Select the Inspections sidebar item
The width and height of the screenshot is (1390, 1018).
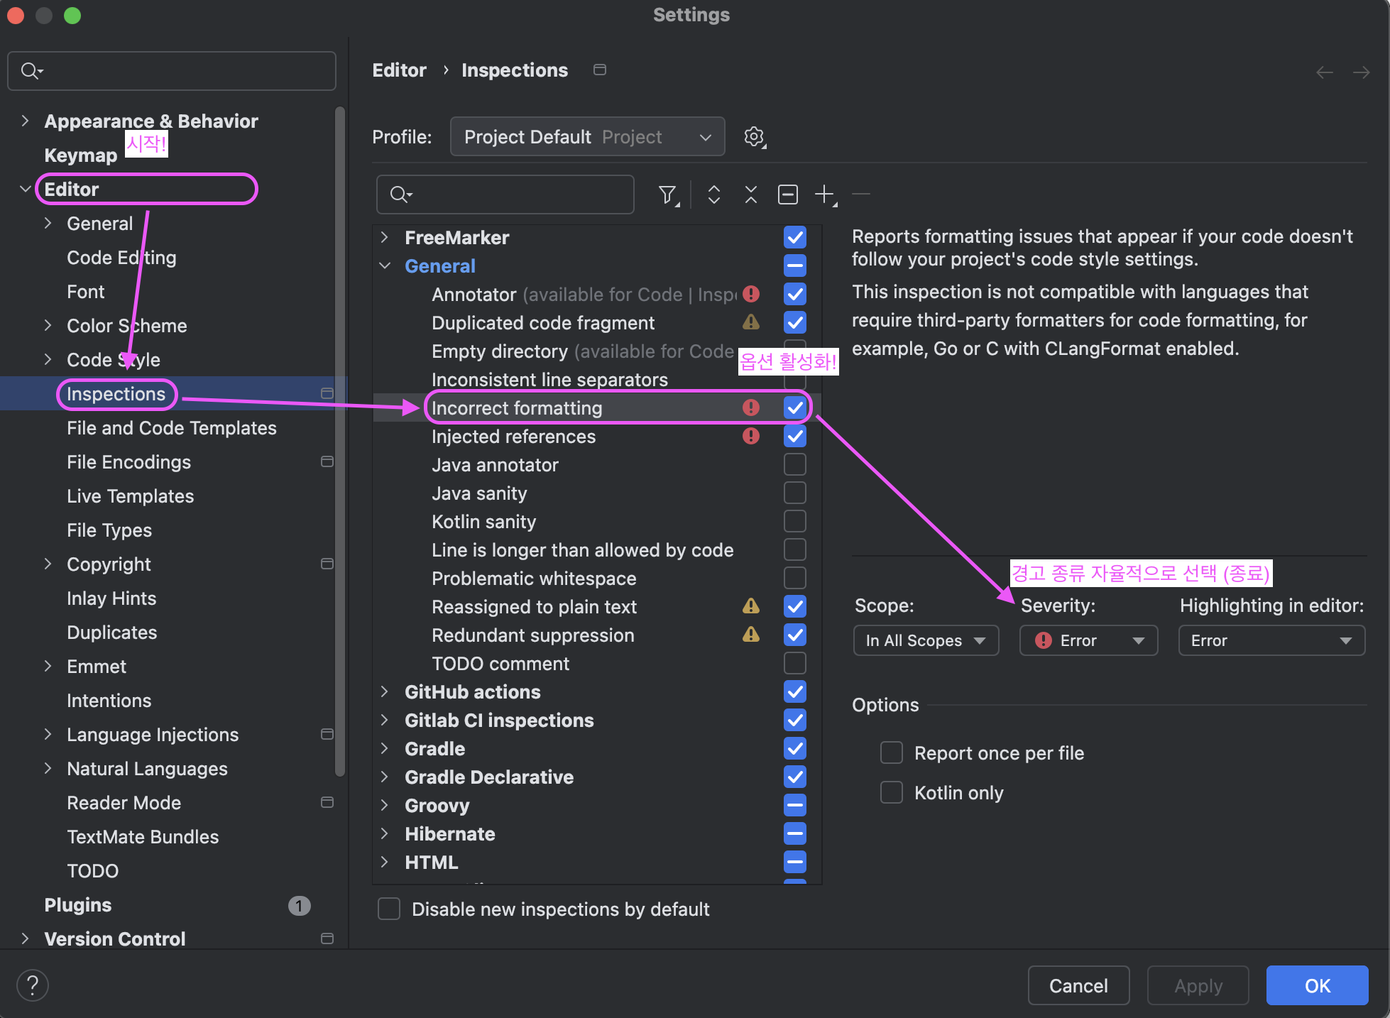(x=116, y=394)
